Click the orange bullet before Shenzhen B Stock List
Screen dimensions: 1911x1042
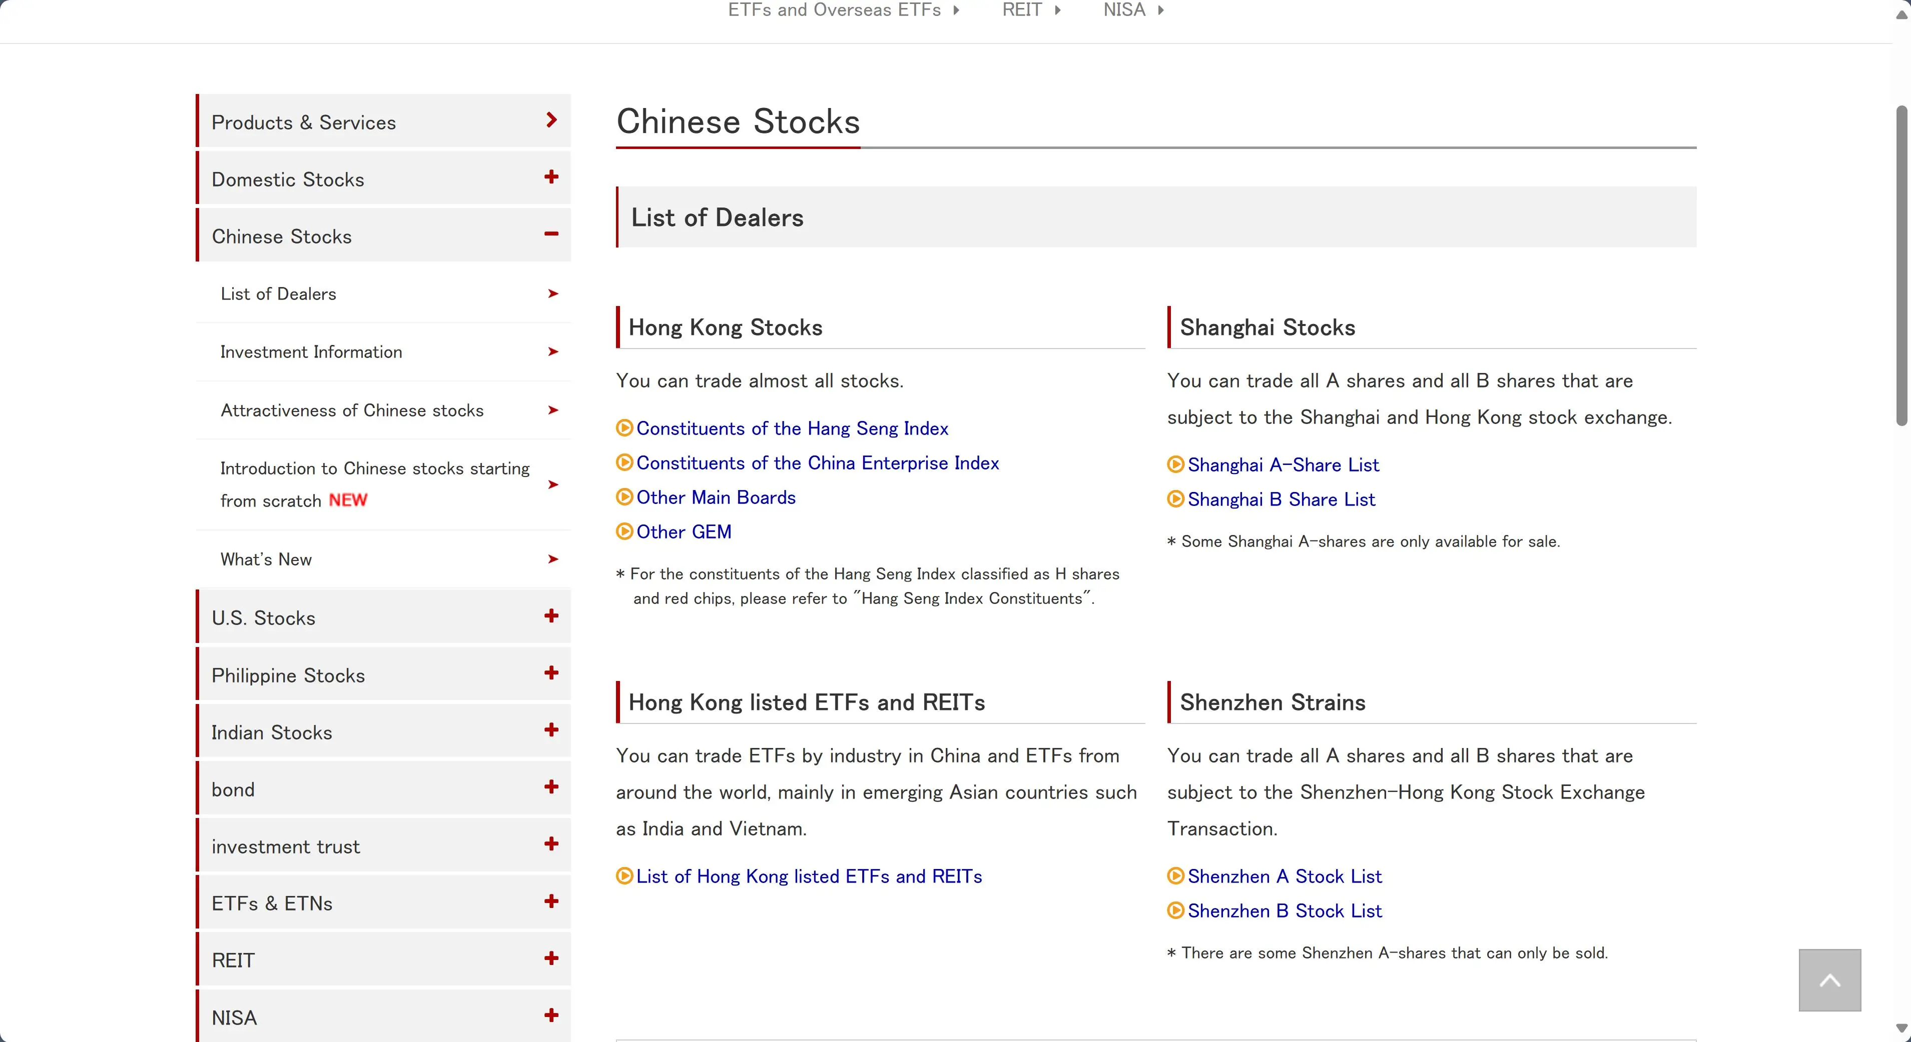pyautogui.click(x=1176, y=910)
